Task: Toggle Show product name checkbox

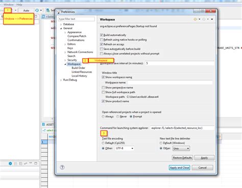Action: [x=103, y=101]
